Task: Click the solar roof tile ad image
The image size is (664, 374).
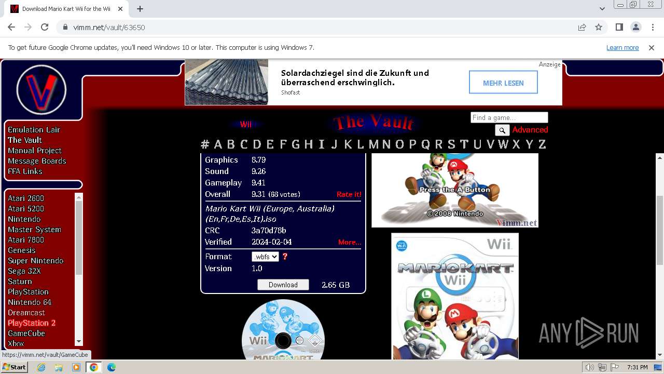Action: point(227,82)
